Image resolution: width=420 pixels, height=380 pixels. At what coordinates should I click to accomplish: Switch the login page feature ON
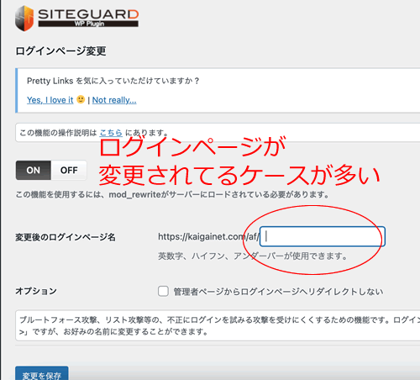tap(34, 170)
